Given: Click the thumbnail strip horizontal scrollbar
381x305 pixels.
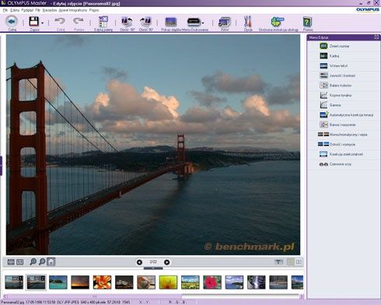Looking at the screenshot, I should coord(153,296).
